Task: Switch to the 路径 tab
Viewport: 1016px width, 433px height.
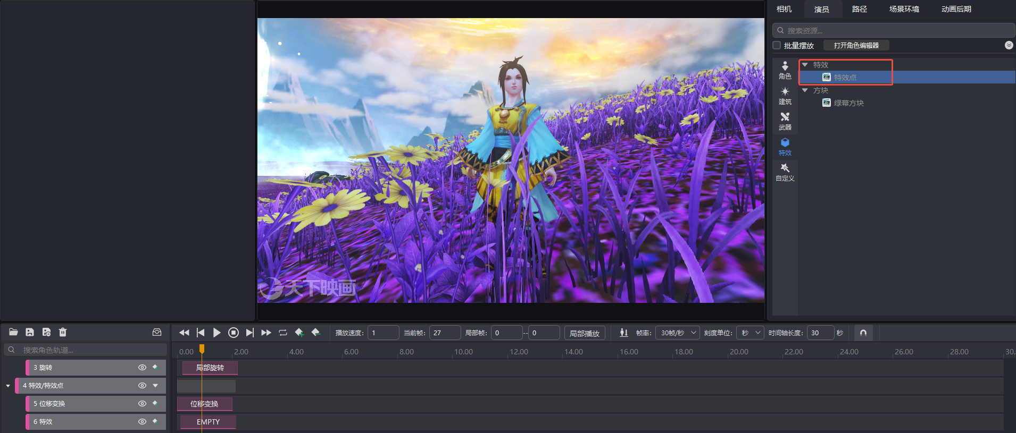Action: [860, 9]
